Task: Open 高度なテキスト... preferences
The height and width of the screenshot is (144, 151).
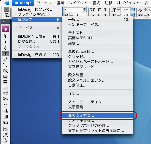Action: pyautogui.click(x=98, y=38)
